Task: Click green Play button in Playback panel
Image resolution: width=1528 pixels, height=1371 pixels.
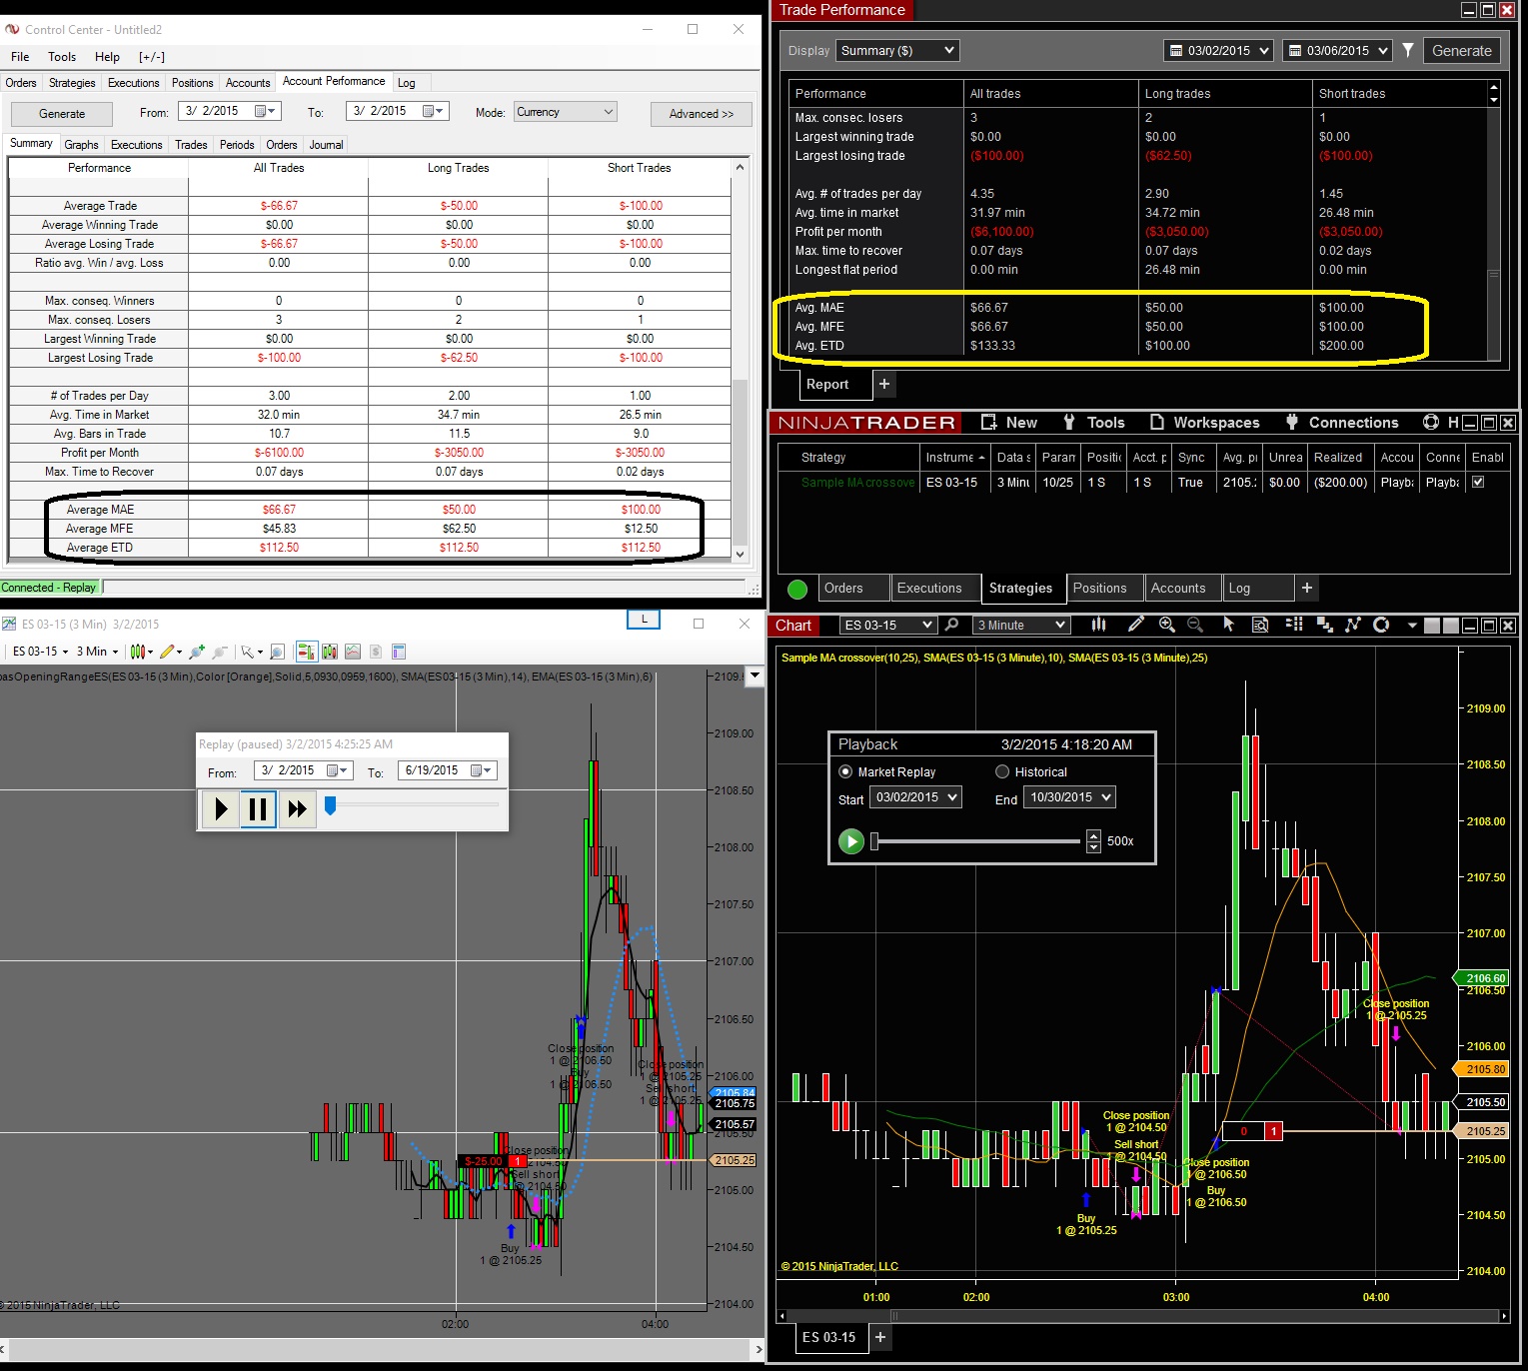Action: tap(851, 841)
